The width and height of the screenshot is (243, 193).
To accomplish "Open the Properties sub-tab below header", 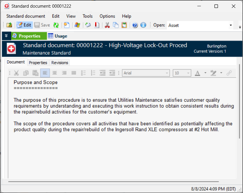I will [38, 63].
